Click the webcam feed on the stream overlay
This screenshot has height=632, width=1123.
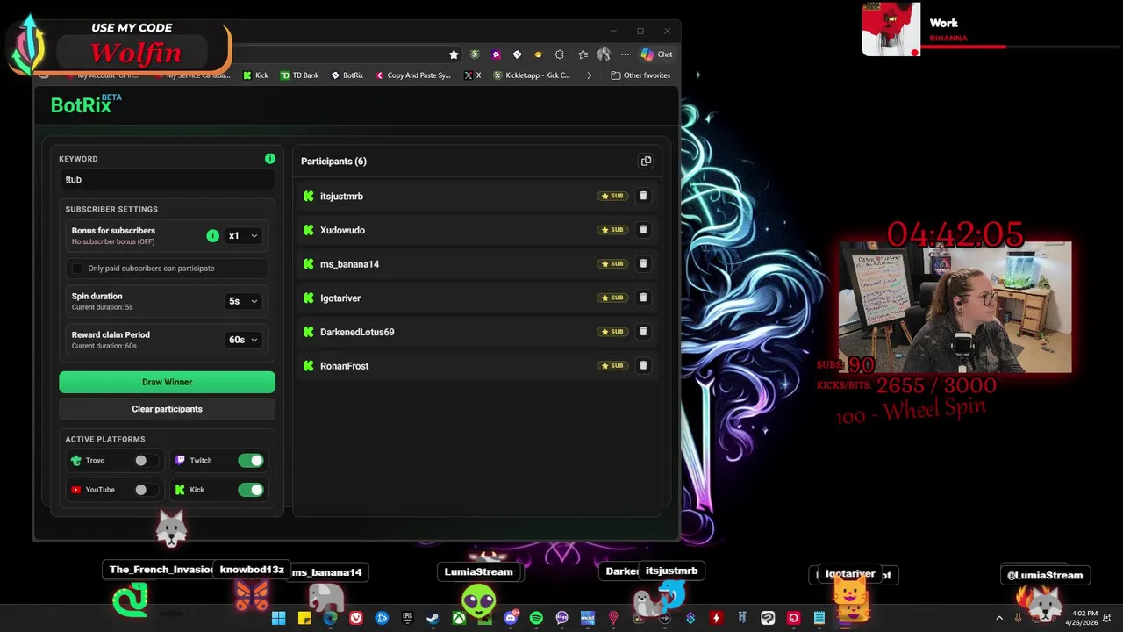955,307
